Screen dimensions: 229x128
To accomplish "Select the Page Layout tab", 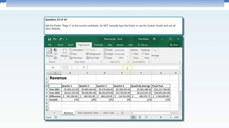I will click(x=84, y=45).
